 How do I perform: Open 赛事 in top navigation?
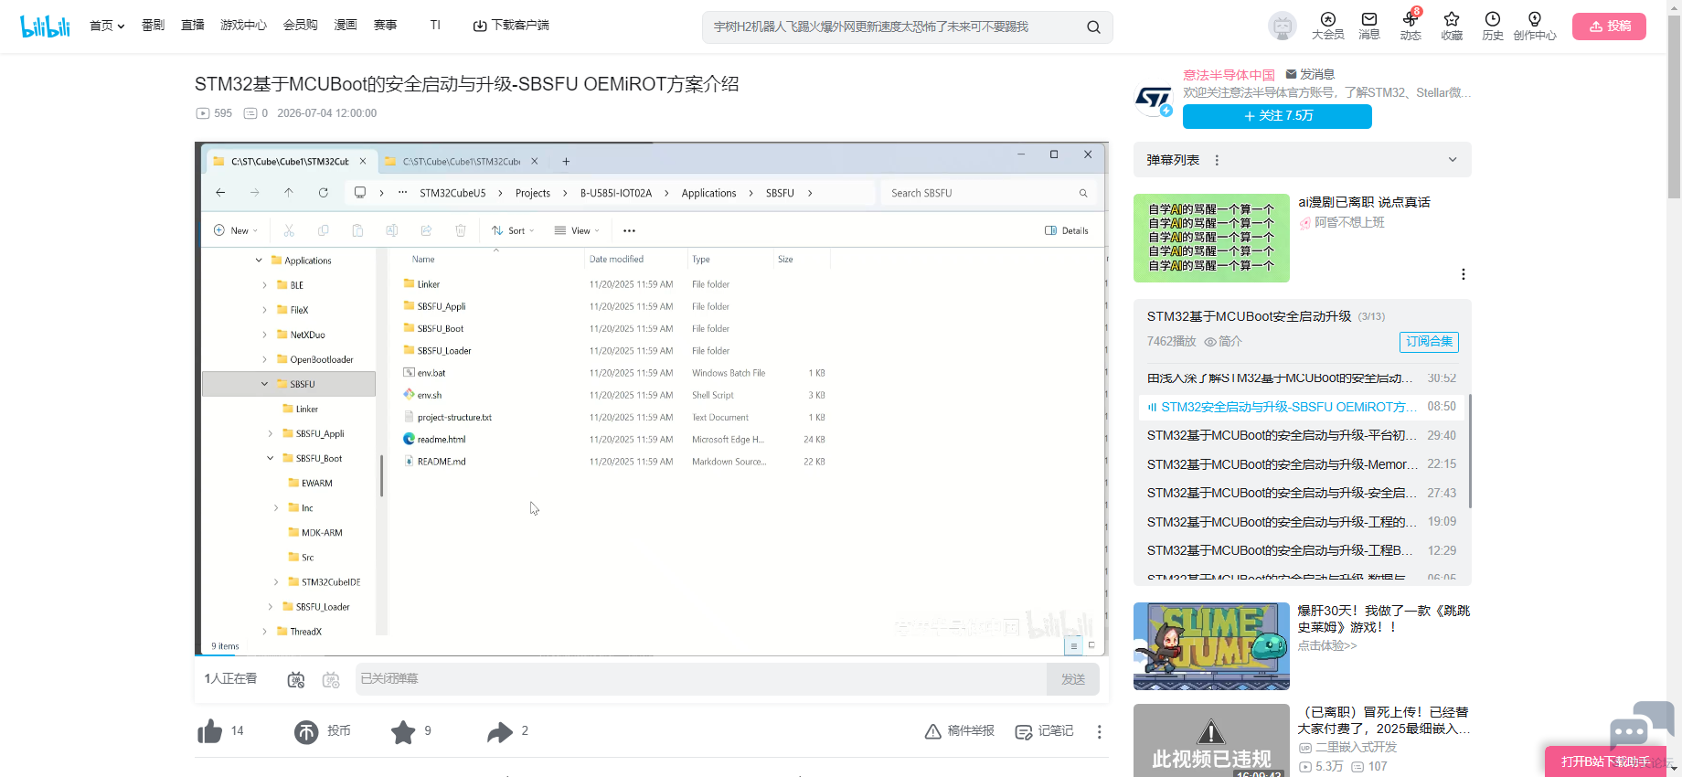tap(386, 26)
